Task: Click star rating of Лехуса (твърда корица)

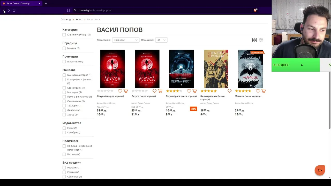Action: (105, 91)
